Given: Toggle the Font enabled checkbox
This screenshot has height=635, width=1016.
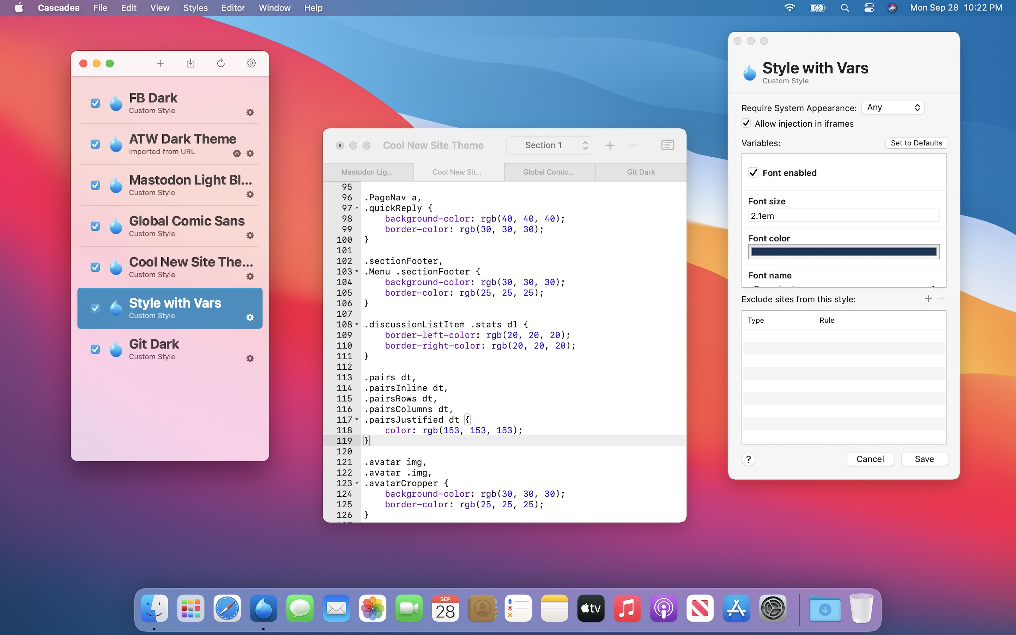Looking at the screenshot, I should [754, 173].
